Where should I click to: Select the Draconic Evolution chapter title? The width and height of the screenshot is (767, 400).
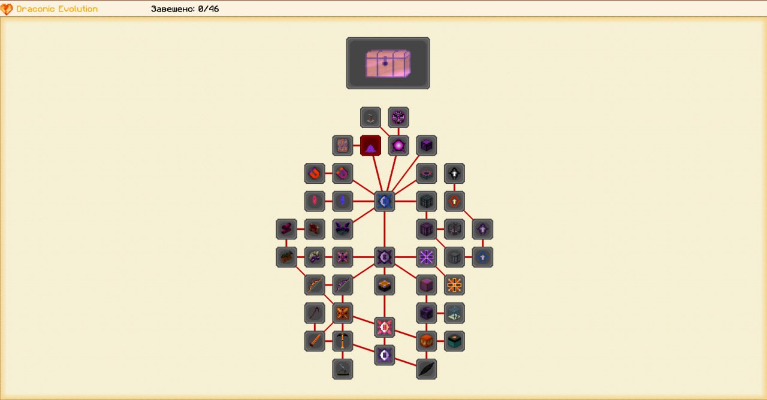[57, 9]
